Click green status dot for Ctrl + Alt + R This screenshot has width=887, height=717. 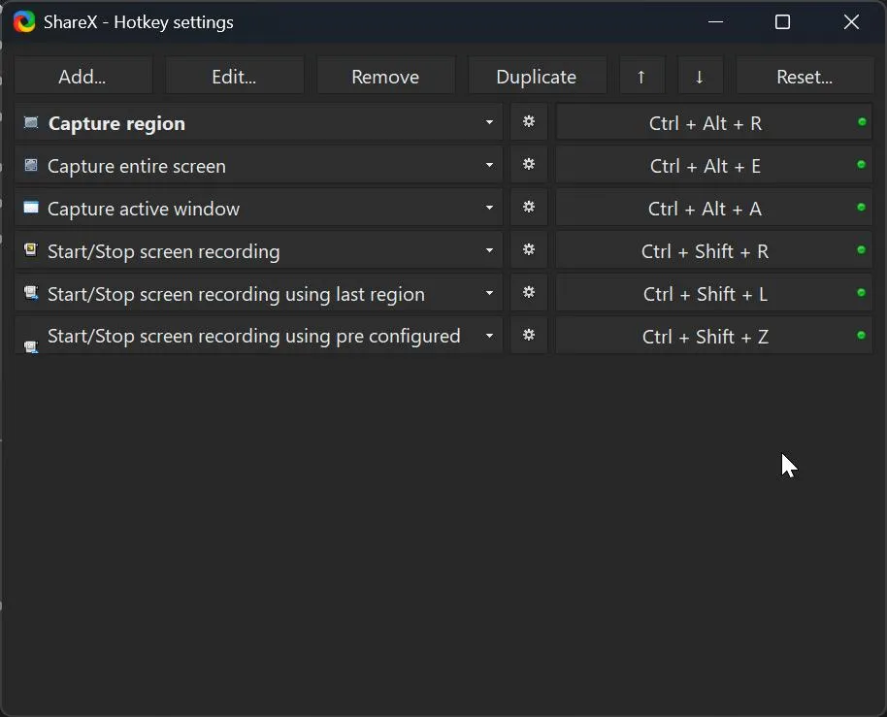pos(862,121)
